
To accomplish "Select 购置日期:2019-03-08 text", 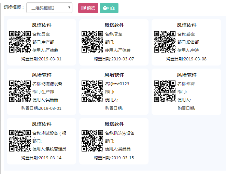I will (186, 59).
